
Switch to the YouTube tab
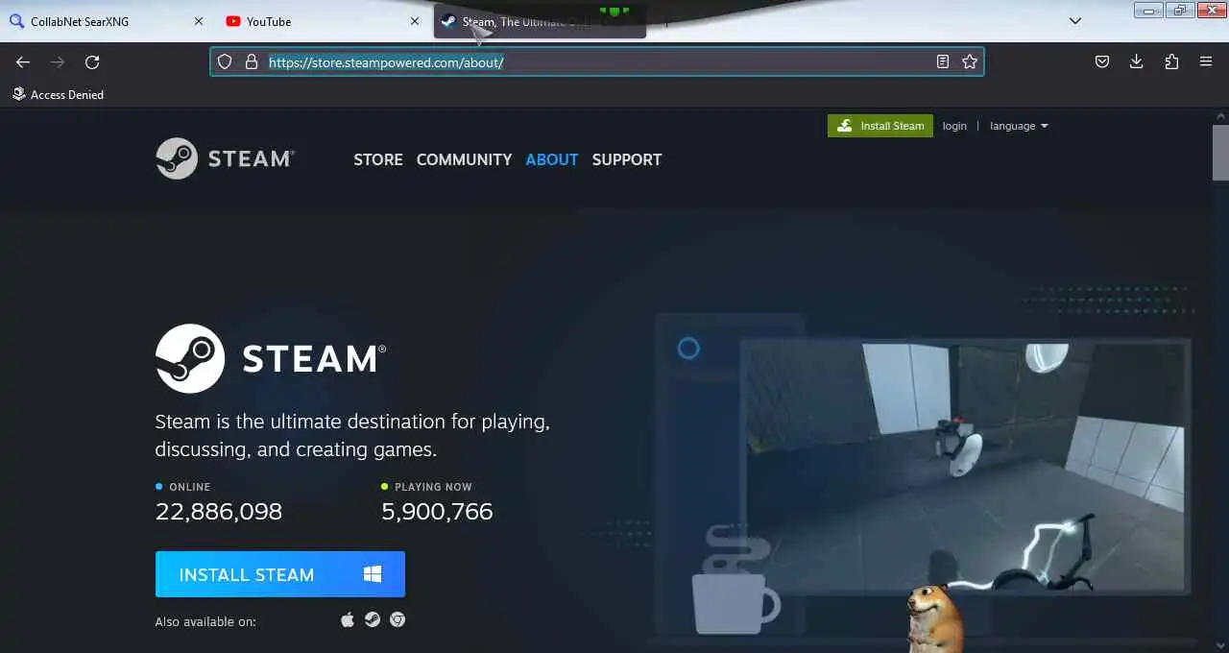pyautogui.click(x=324, y=21)
